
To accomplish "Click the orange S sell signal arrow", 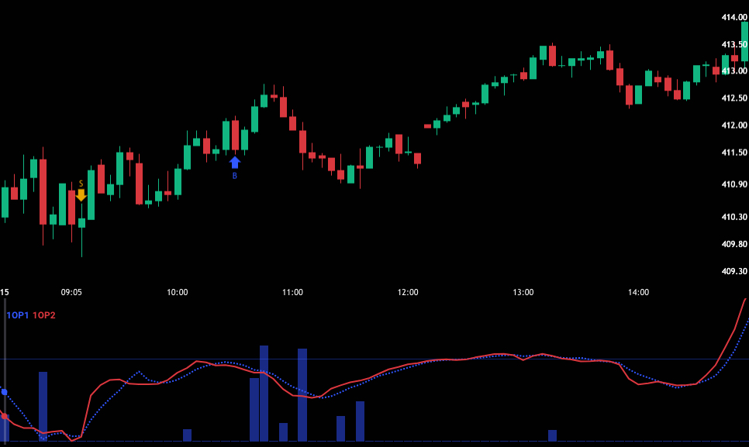I will [x=81, y=194].
